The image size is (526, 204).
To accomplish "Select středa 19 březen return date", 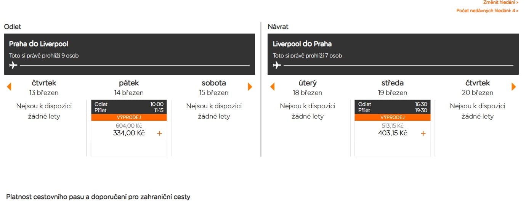I will (x=392, y=87).
